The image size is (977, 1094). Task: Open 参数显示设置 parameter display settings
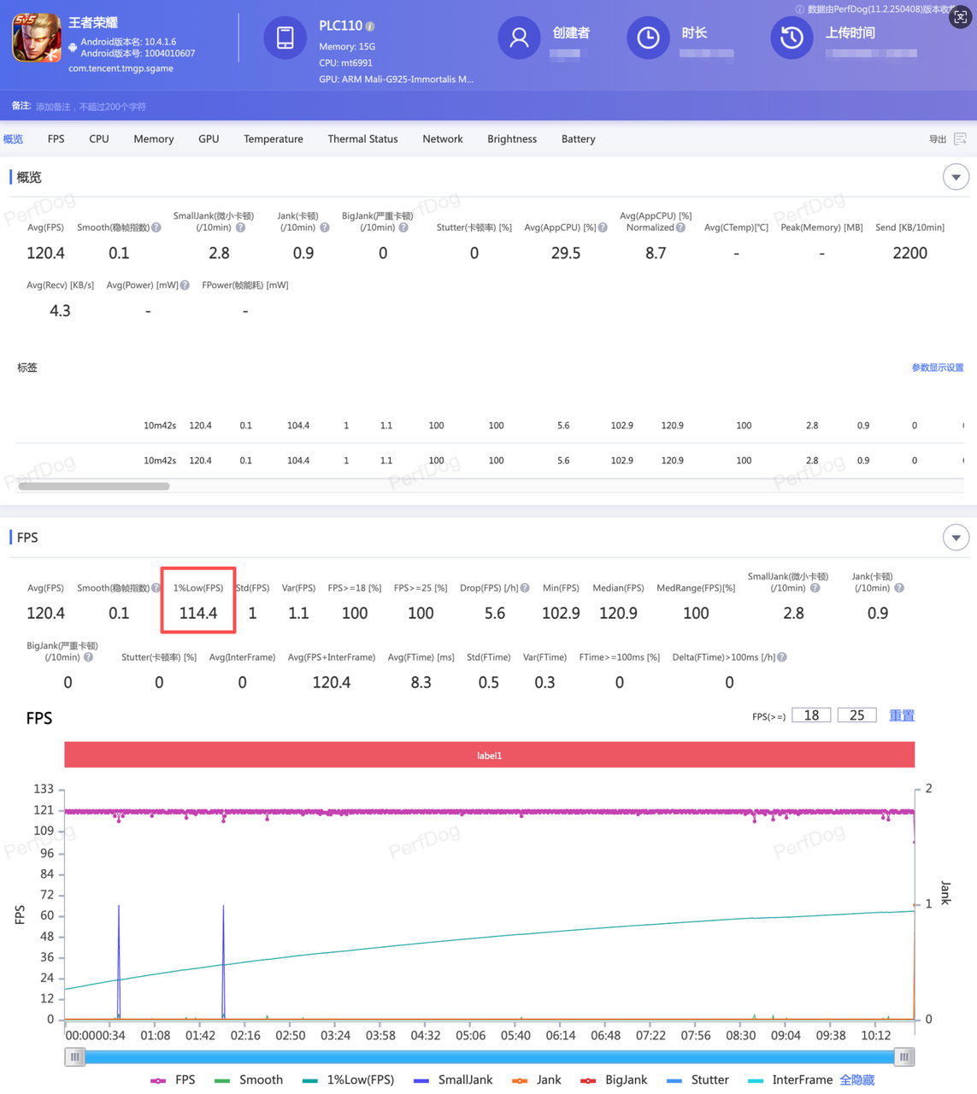coord(937,368)
